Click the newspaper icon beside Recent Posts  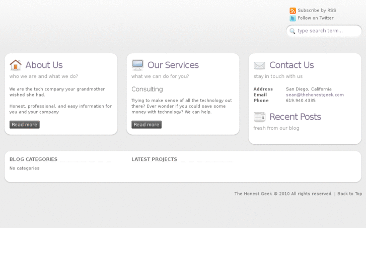[x=259, y=117]
